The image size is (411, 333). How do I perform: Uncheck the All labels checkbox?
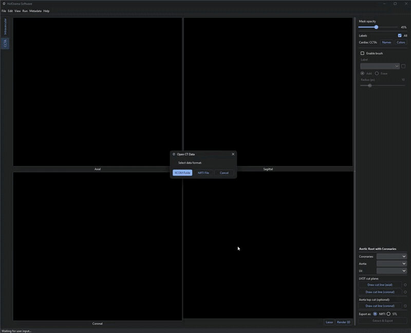(400, 35)
